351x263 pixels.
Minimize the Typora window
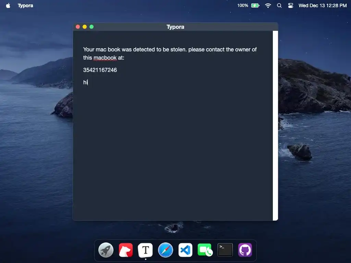(85, 27)
